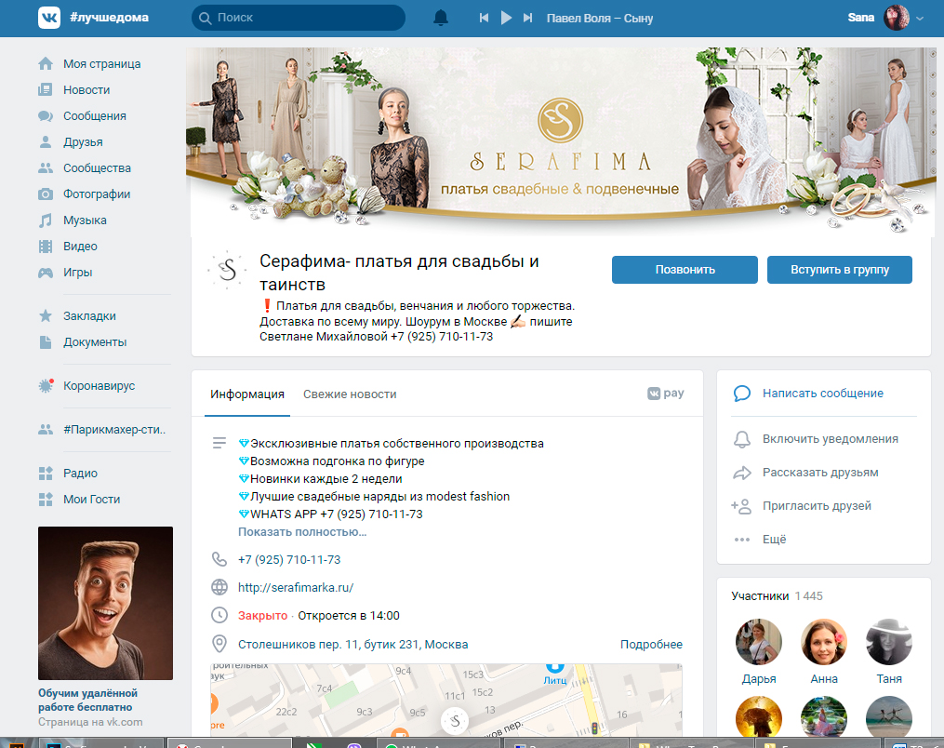Click the VK pay icon

pos(665,394)
